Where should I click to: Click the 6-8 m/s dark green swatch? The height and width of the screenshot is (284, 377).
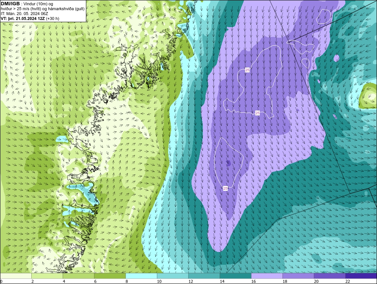click(110, 276)
